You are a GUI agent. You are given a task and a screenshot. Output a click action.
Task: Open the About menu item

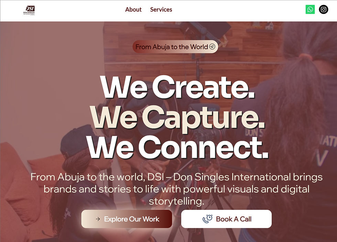[x=133, y=10]
